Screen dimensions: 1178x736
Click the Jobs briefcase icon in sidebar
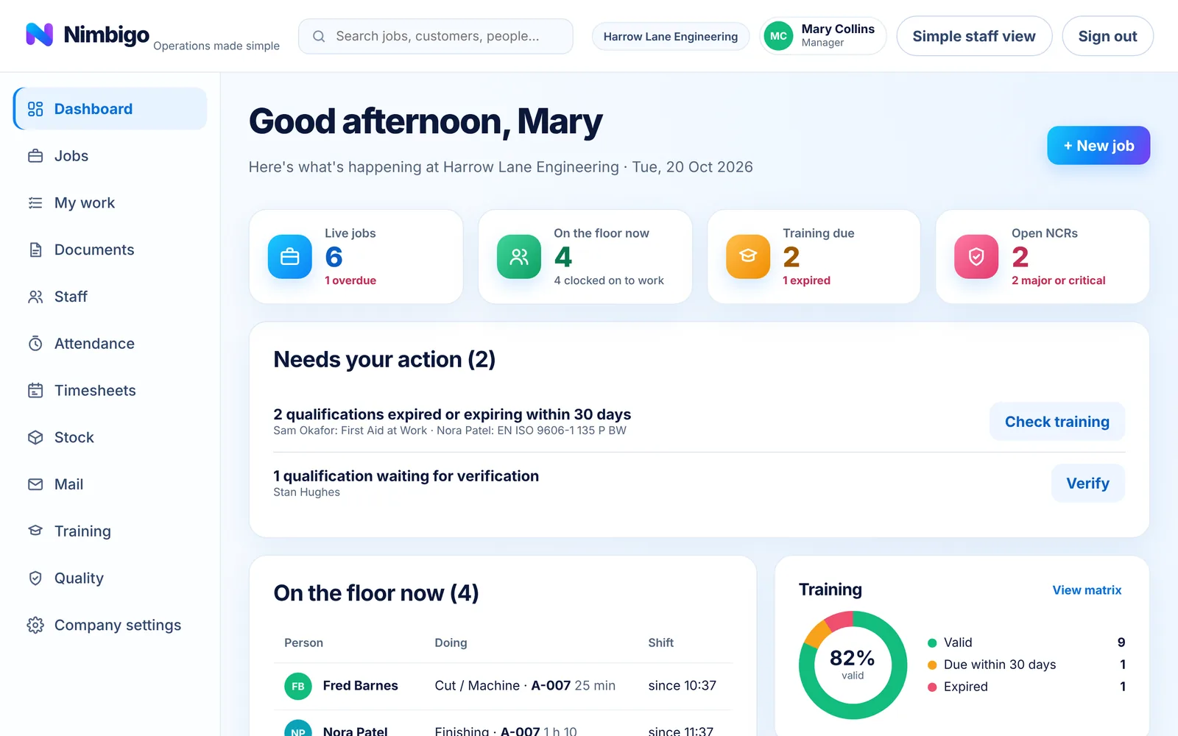[35, 156]
